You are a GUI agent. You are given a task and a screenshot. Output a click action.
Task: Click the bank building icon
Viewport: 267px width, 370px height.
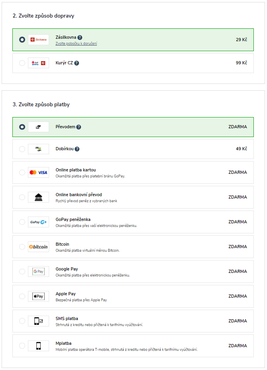tap(38, 197)
